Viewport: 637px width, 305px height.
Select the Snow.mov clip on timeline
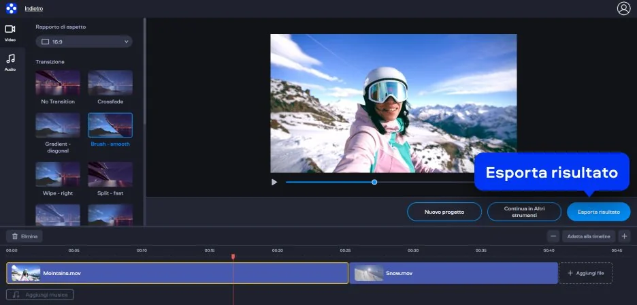(453, 273)
